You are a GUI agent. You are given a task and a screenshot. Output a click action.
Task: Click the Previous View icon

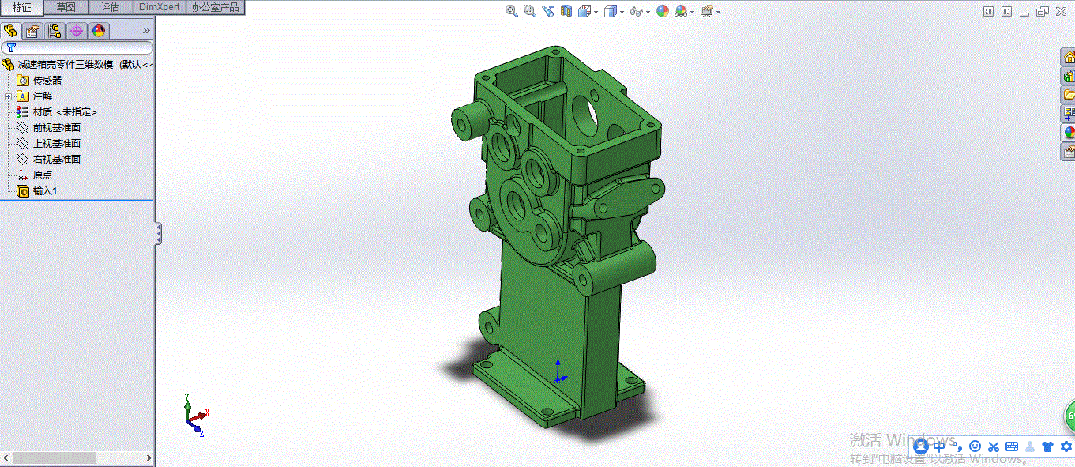click(549, 11)
